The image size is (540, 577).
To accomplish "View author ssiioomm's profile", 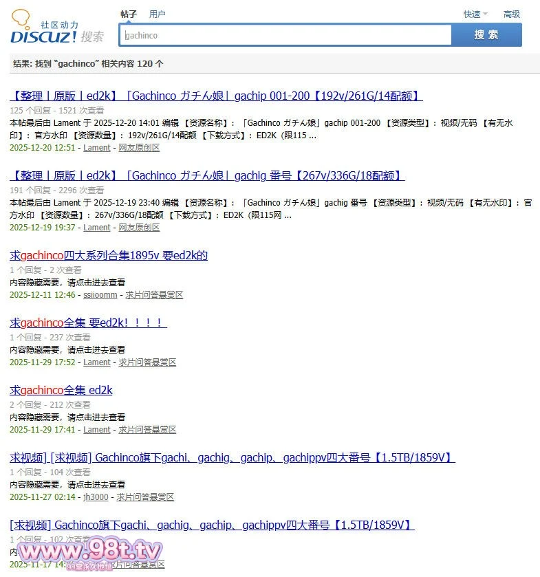I will 100,295.
